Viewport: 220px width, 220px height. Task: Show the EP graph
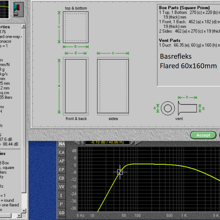click(x=62, y=169)
